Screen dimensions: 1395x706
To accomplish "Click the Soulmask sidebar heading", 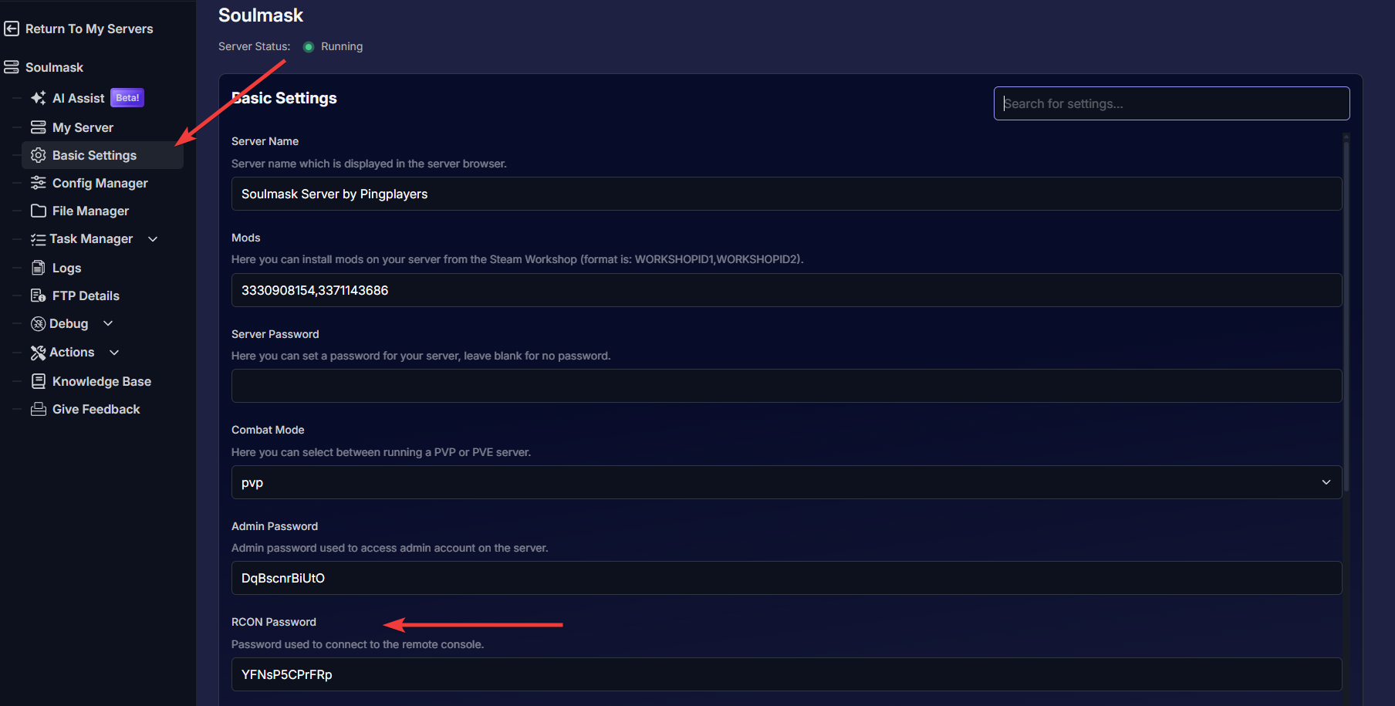I will click(54, 67).
